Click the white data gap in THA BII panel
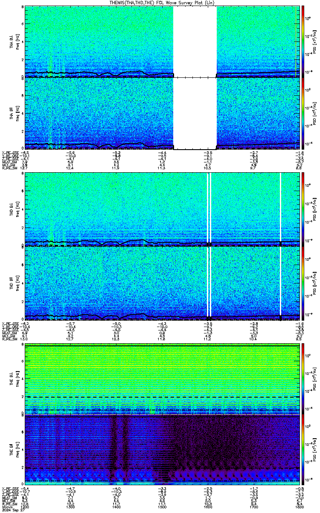The height and width of the screenshot is (513, 320). click(195, 113)
